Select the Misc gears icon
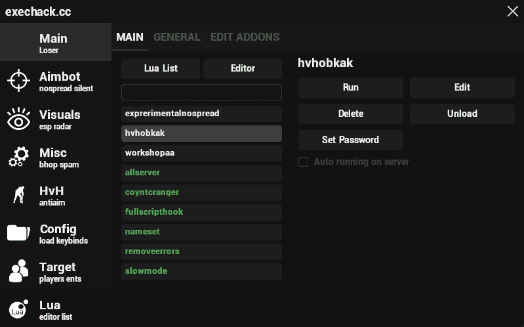Image resolution: width=524 pixels, height=327 pixels. pyautogui.click(x=18, y=158)
